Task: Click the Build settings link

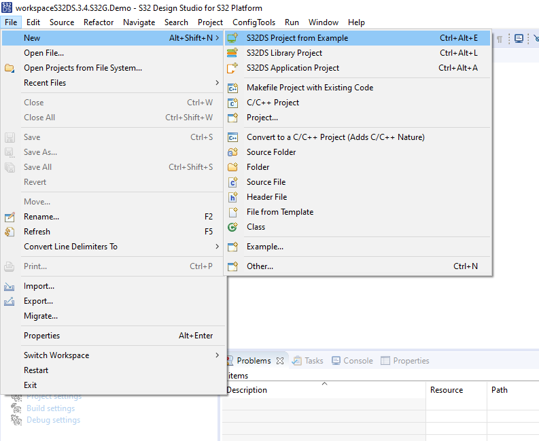Action: (x=50, y=408)
